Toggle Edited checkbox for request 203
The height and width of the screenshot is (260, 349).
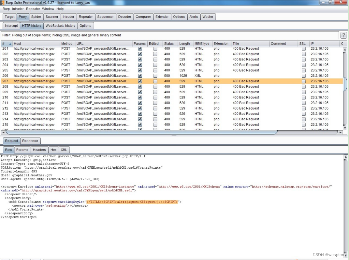tap(155, 59)
